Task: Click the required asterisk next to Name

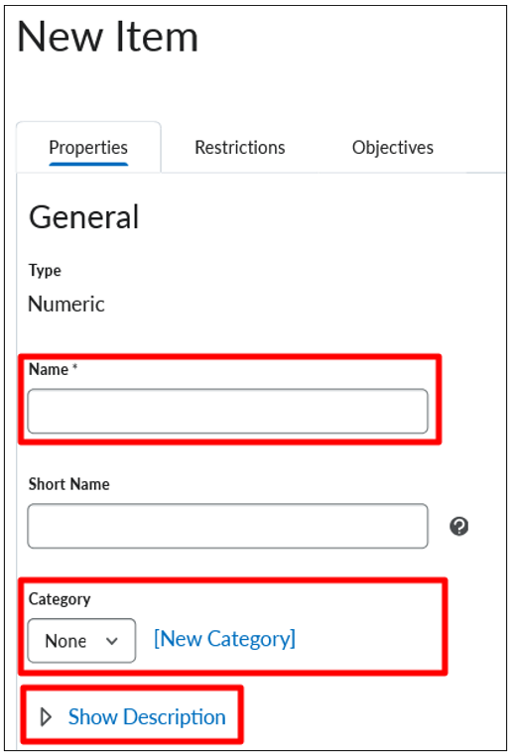Action: coord(75,367)
